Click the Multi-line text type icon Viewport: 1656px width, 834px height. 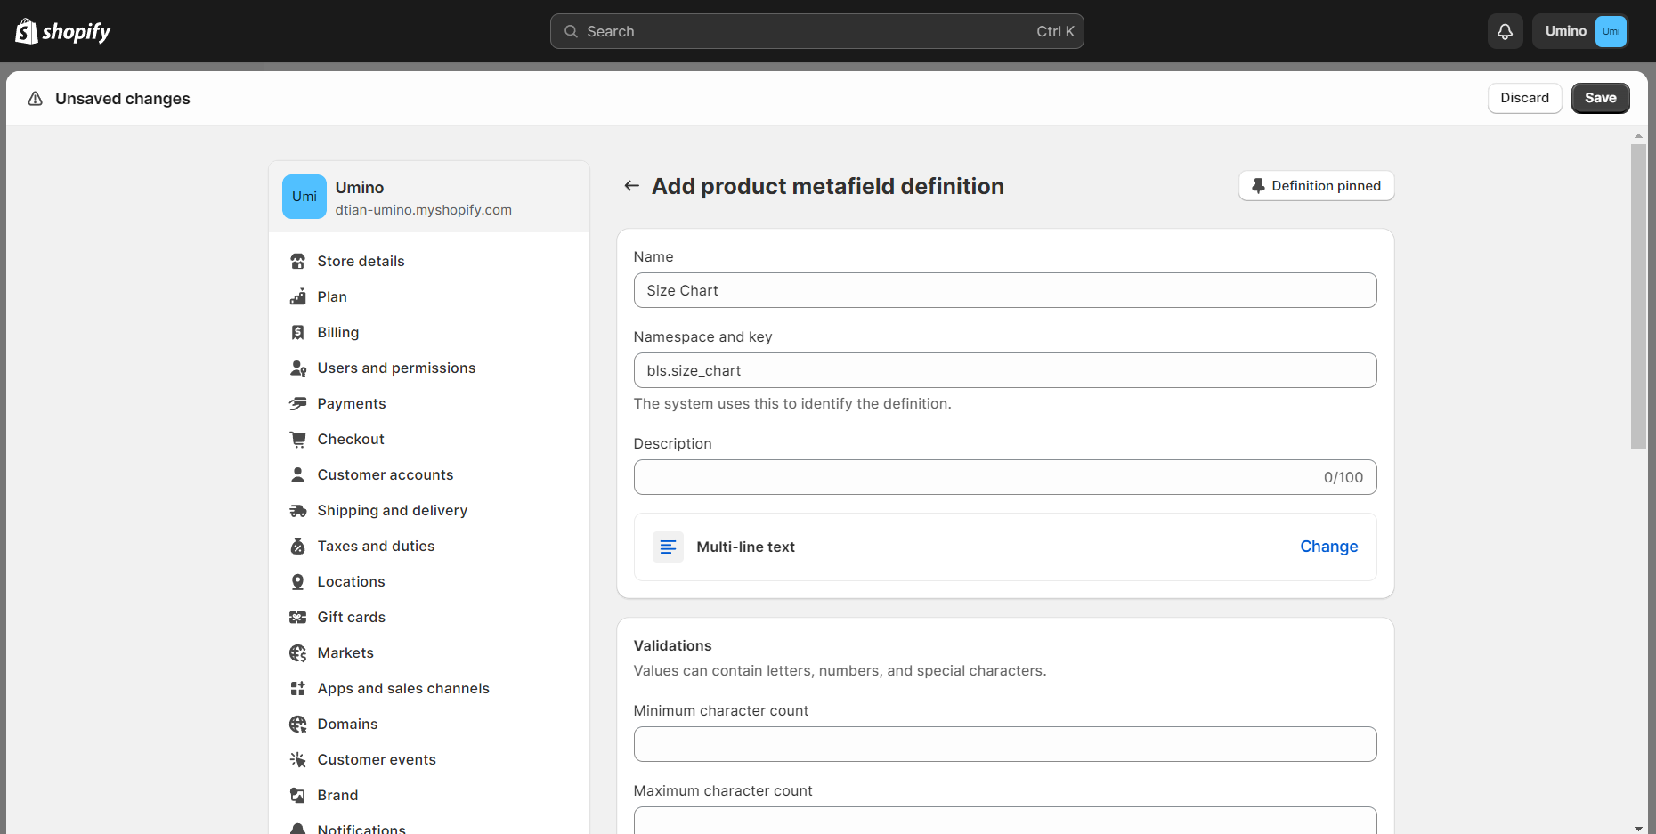668,547
